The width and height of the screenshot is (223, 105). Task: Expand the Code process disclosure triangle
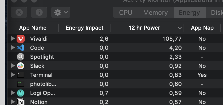[x=13, y=48]
